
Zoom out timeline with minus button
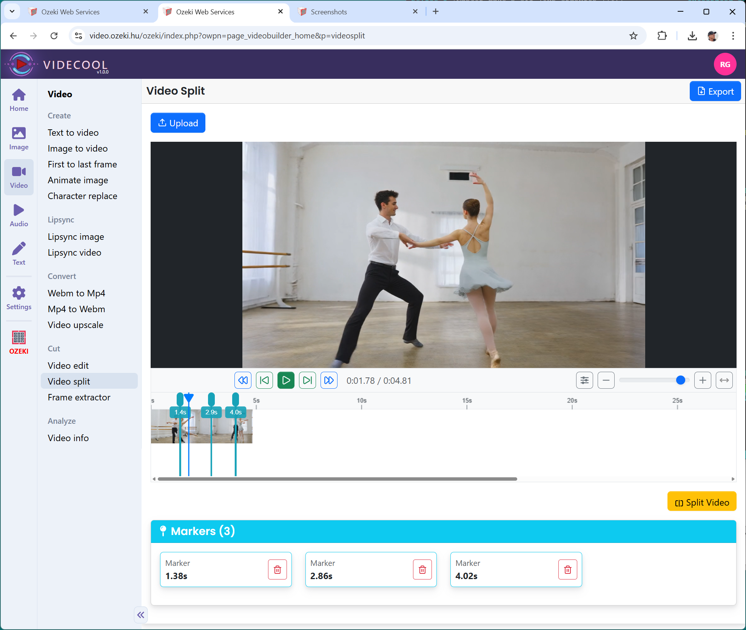click(606, 380)
